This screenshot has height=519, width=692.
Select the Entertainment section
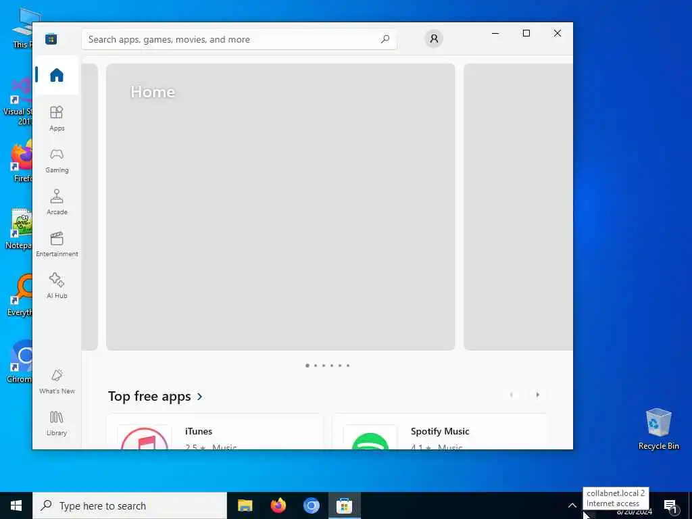pos(57,244)
